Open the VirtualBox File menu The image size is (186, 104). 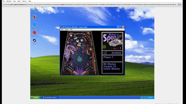[x=4, y=1]
